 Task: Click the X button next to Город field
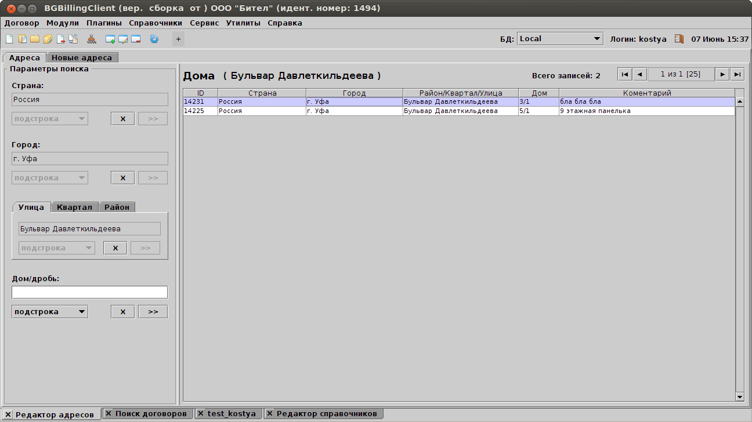[x=122, y=177]
